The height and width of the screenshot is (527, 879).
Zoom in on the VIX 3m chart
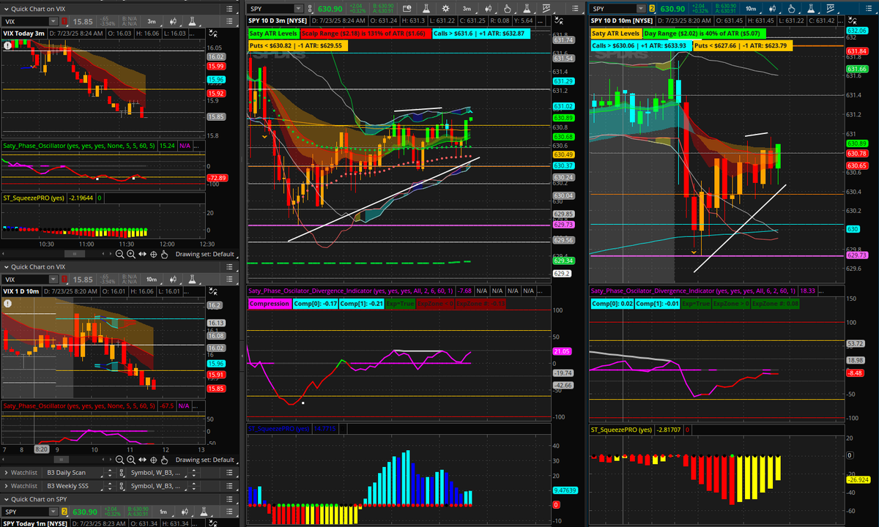click(131, 254)
